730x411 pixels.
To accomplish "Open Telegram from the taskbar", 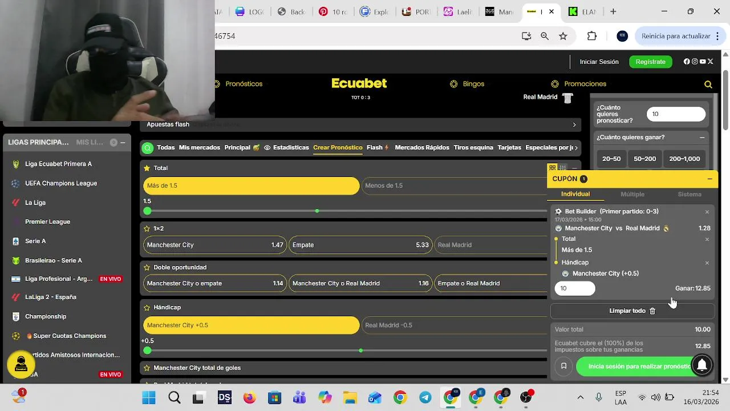I will pos(425,398).
